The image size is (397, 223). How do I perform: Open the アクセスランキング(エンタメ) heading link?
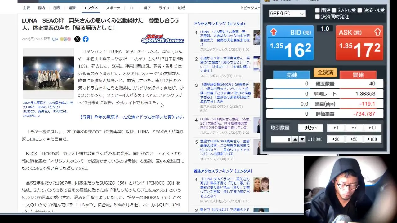pyautogui.click(x=219, y=24)
